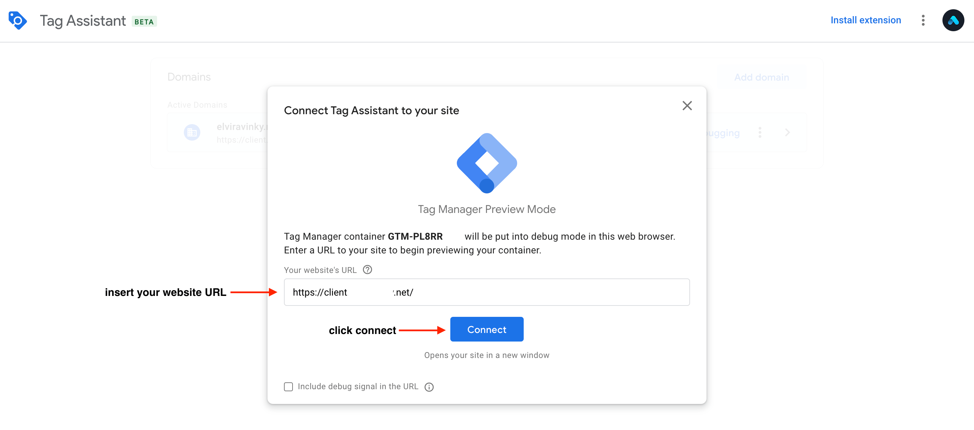974x430 pixels.
Task: Click the Connect button
Action: pyautogui.click(x=487, y=330)
